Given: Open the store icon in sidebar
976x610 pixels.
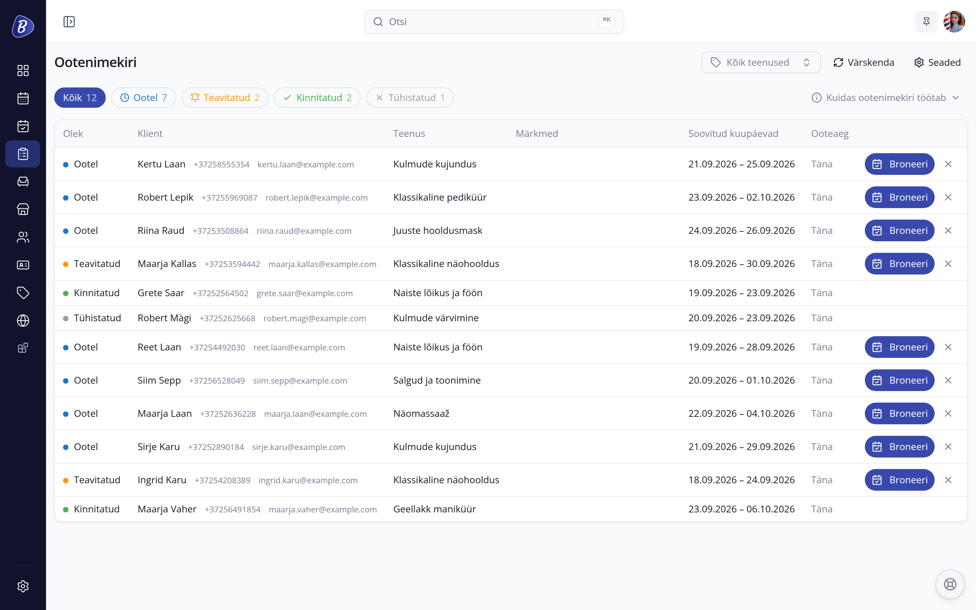Looking at the screenshot, I should 23,209.
